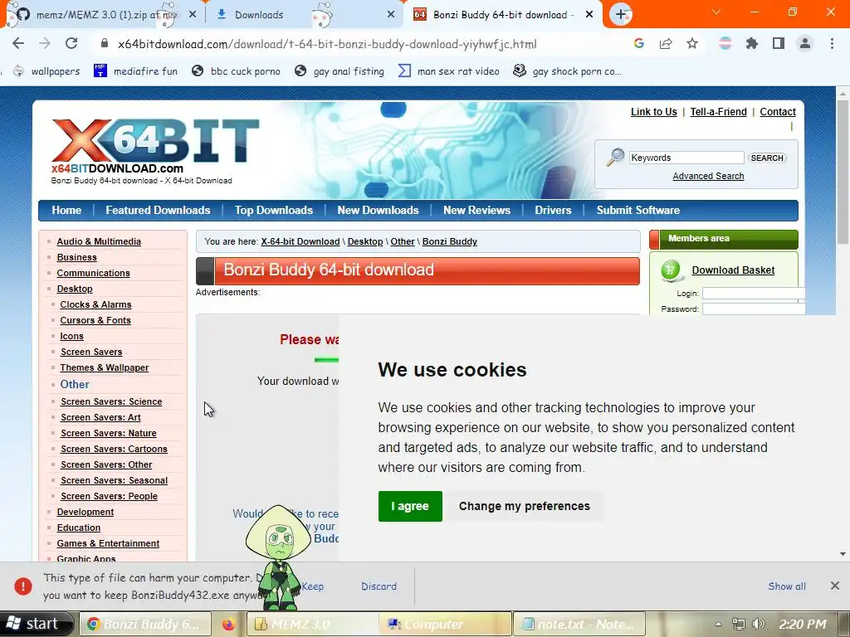Open the Google icon in address bar

[x=639, y=44]
